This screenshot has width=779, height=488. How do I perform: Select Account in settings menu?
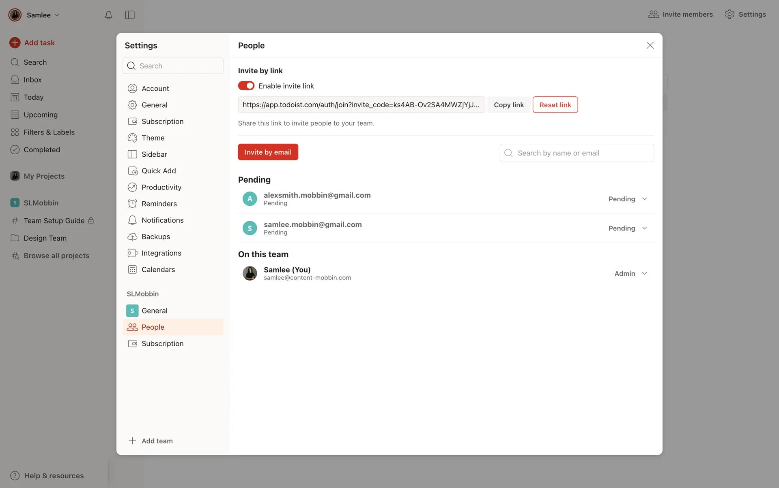pyautogui.click(x=155, y=88)
